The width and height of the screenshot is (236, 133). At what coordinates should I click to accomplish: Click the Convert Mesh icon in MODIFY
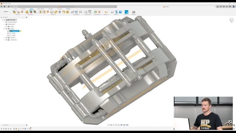67,12
